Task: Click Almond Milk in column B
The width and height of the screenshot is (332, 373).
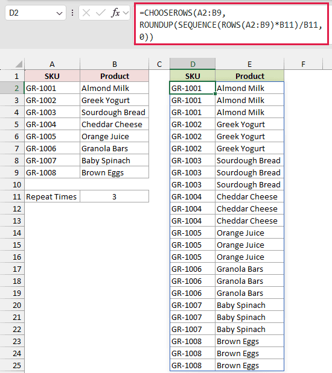Action: 115,88
